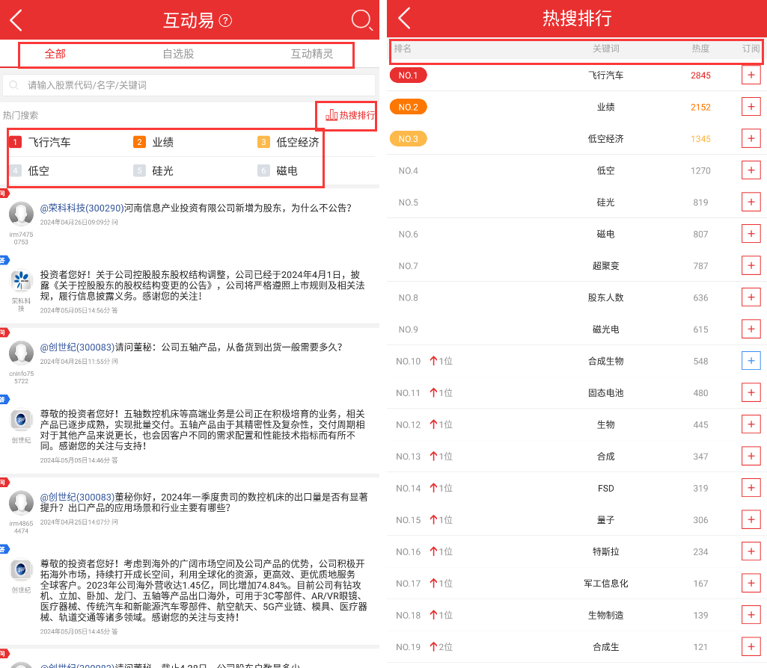Tap the irm74750753 user avatar
The width and height of the screenshot is (767, 668).
pos(21,214)
